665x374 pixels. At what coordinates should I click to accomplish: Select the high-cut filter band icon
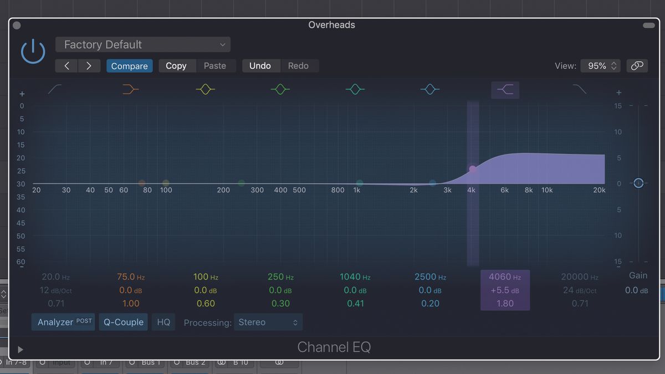pos(580,89)
